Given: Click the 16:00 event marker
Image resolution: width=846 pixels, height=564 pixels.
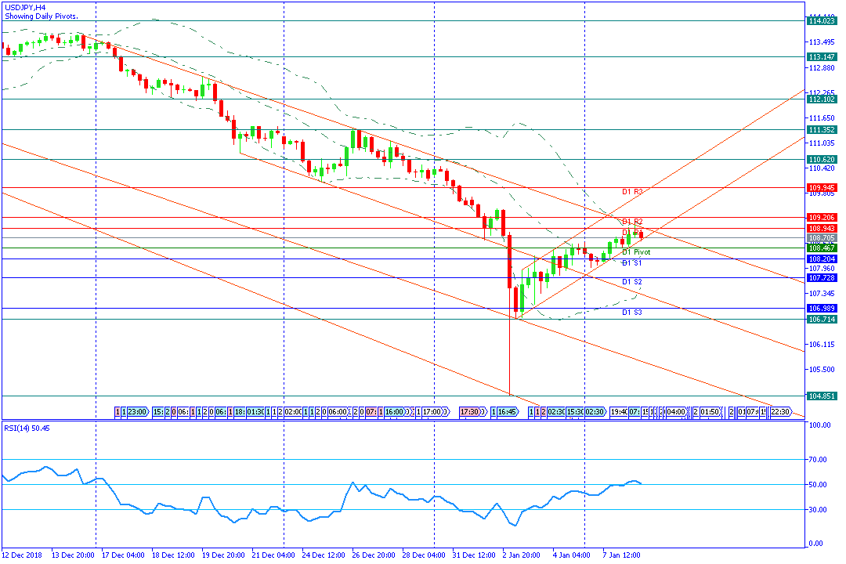Looking at the screenshot, I should [395, 412].
